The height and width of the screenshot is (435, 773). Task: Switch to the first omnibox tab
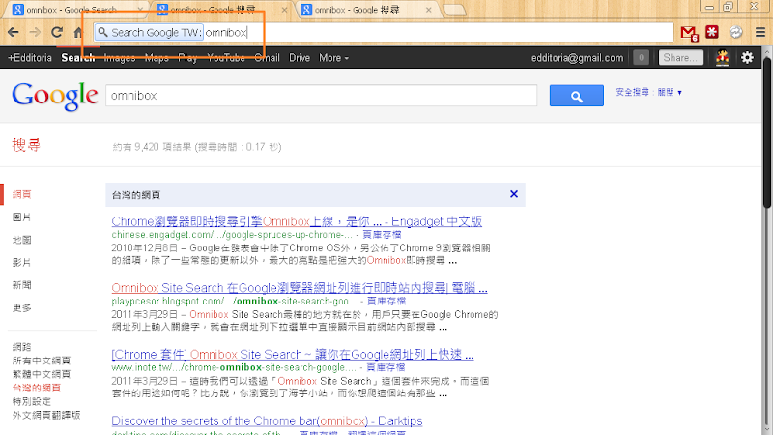coord(74,10)
